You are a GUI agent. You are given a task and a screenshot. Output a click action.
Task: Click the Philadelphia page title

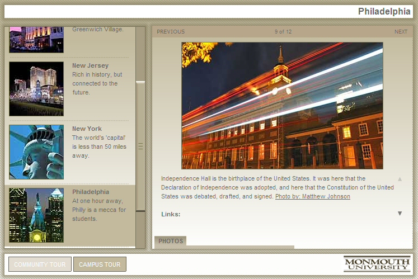tap(384, 11)
